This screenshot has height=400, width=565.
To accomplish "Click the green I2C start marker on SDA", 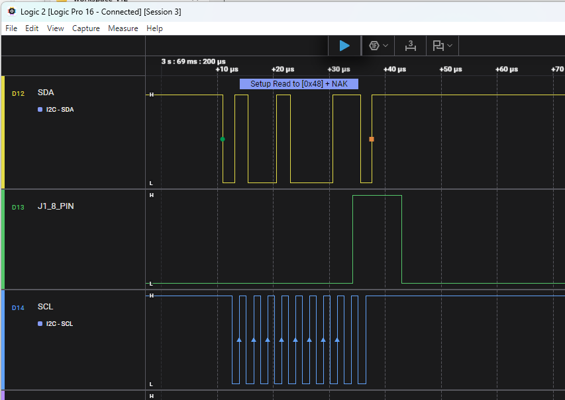I will pos(223,140).
